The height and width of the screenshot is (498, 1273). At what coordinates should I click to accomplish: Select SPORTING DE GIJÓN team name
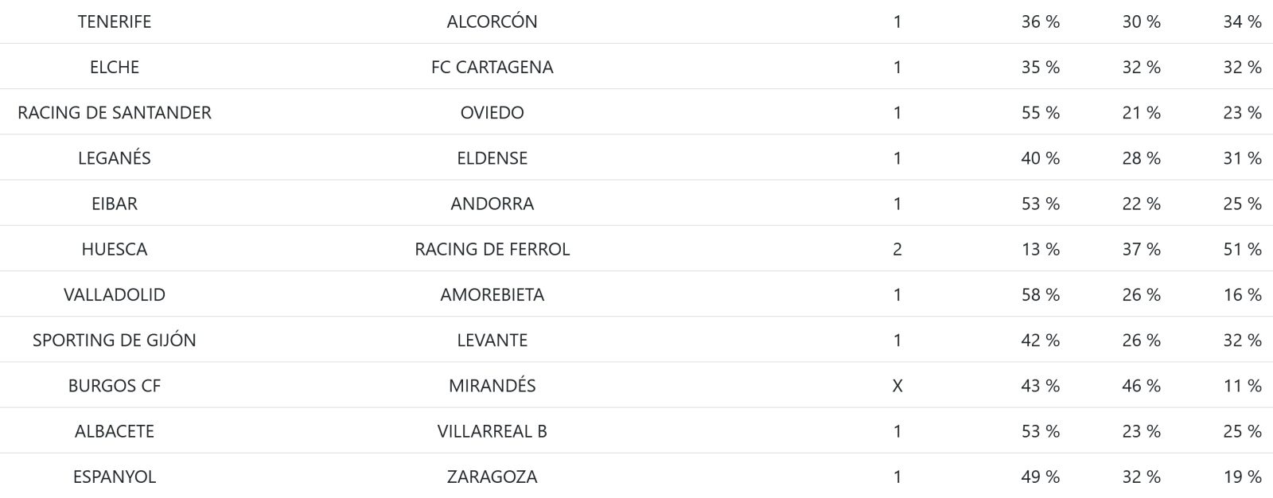[115, 340]
